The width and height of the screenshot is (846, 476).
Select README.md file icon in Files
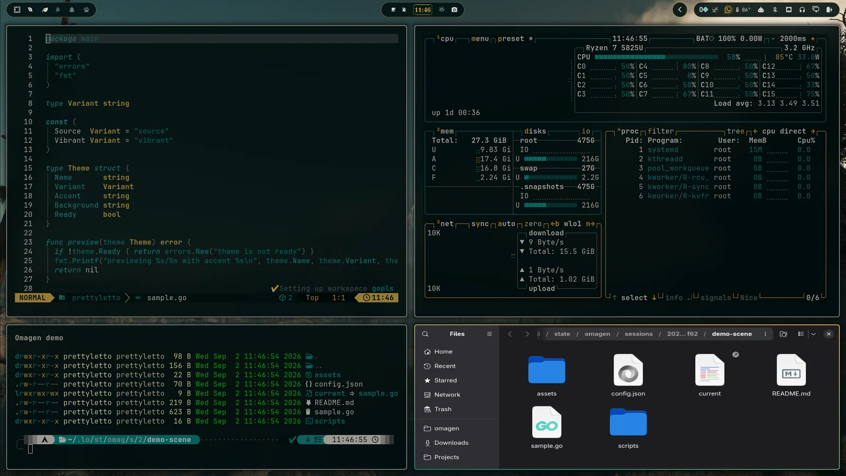click(791, 370)
